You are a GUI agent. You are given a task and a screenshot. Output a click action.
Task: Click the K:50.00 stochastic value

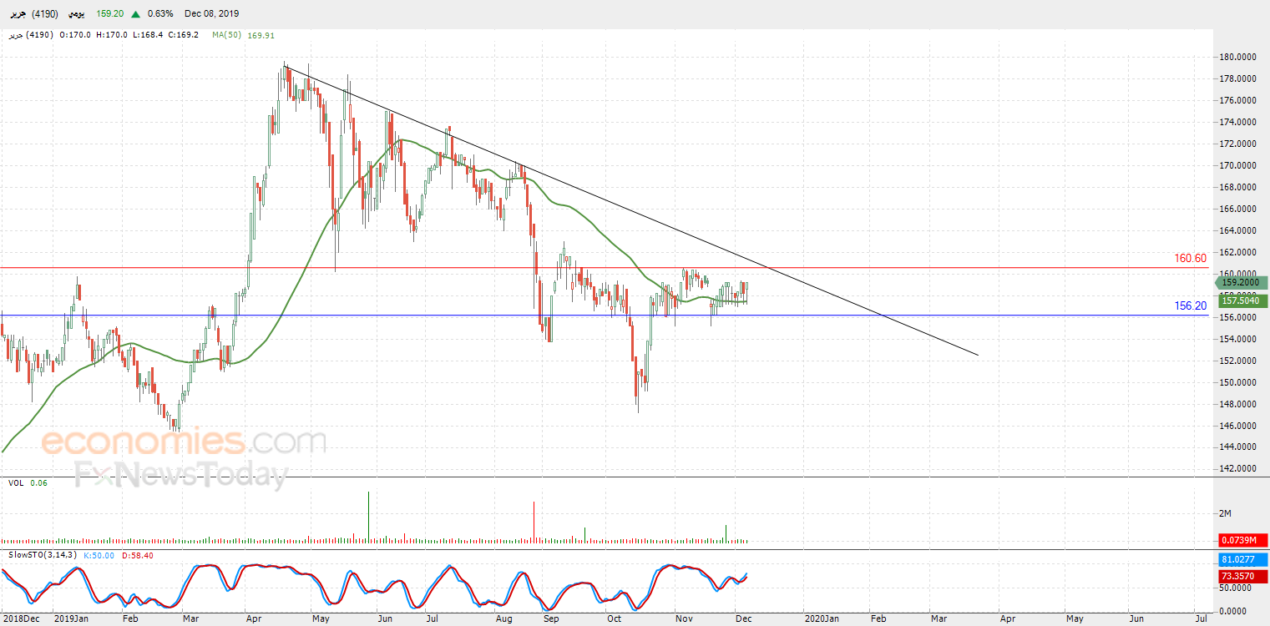(x=100, y=555)
